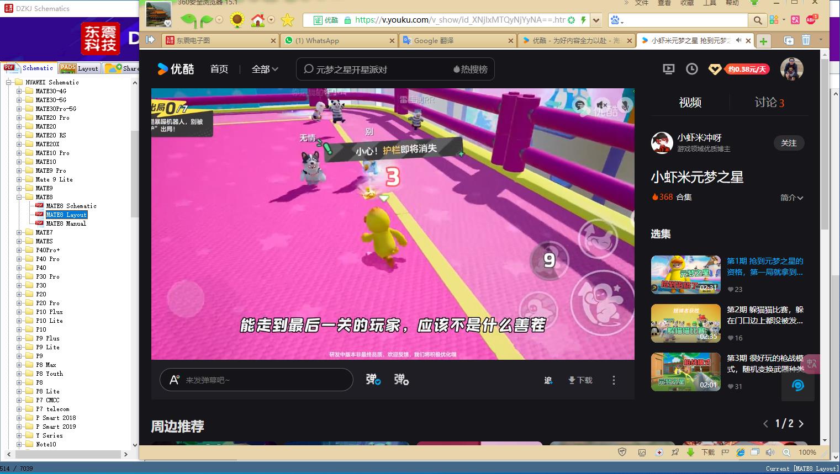Click the lightning speed-mode icon in address bar
This screenshot has width=840, height=474.
tap(583, 20)
